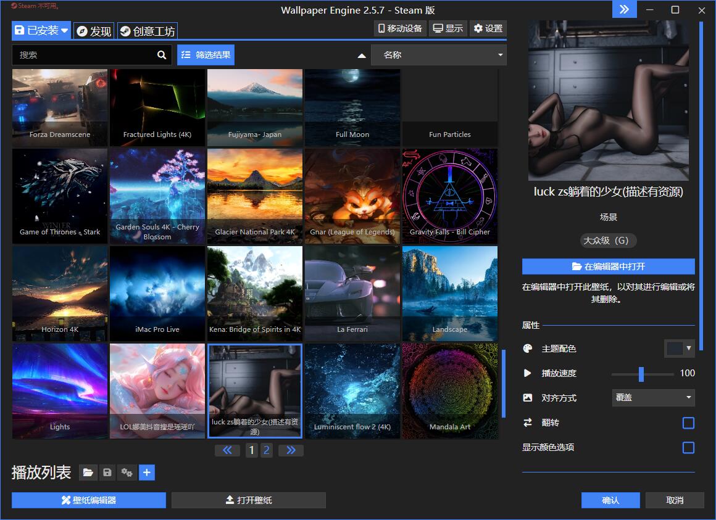
Task: Select Gnar (League of Legends) wallpaper
Action: pyautogui.click(x=352, y=196)
